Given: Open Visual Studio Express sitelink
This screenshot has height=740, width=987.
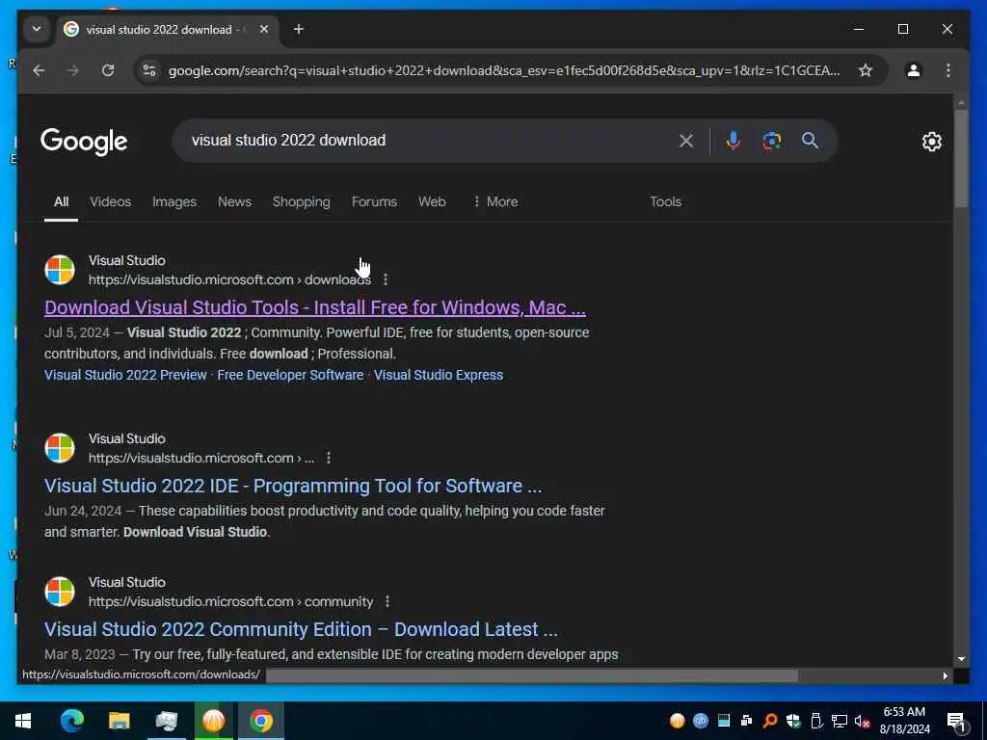Looking at the screenshot, I should [x=439, y=375].
